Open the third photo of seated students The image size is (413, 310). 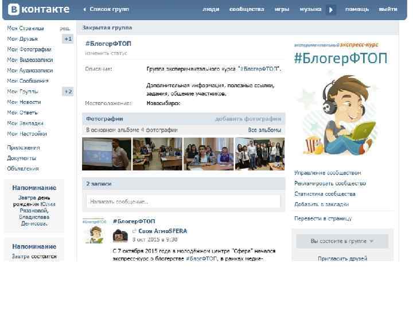click(208, 154)
